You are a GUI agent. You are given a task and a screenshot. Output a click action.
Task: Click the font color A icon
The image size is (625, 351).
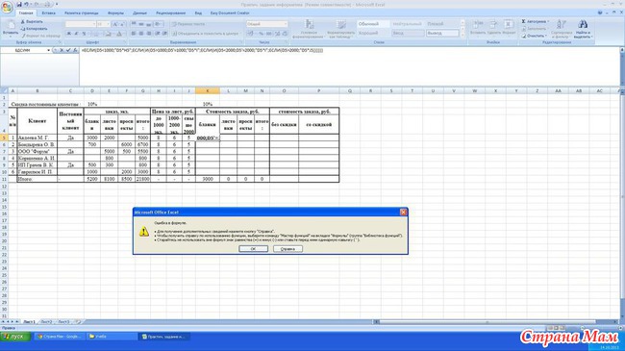click(x=119, y=34)
